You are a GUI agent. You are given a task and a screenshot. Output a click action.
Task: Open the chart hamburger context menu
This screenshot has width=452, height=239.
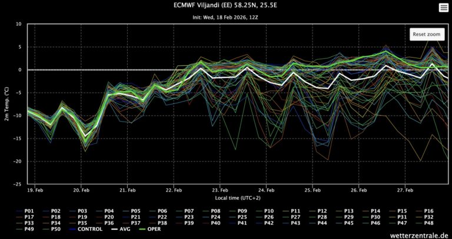click(x=443, y=8)
